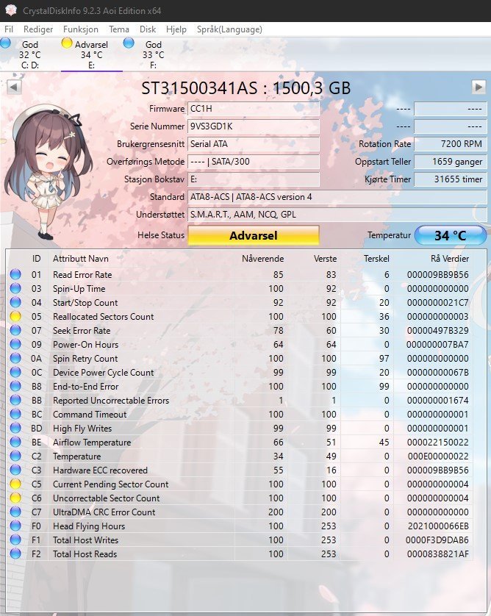Click the blue status icon for Read Error Rate

15,274
